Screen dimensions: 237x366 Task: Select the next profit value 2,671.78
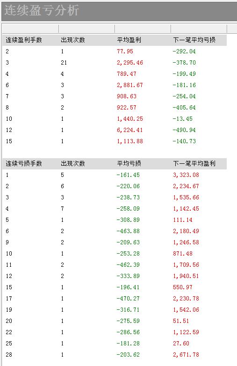tap(186, 355)
